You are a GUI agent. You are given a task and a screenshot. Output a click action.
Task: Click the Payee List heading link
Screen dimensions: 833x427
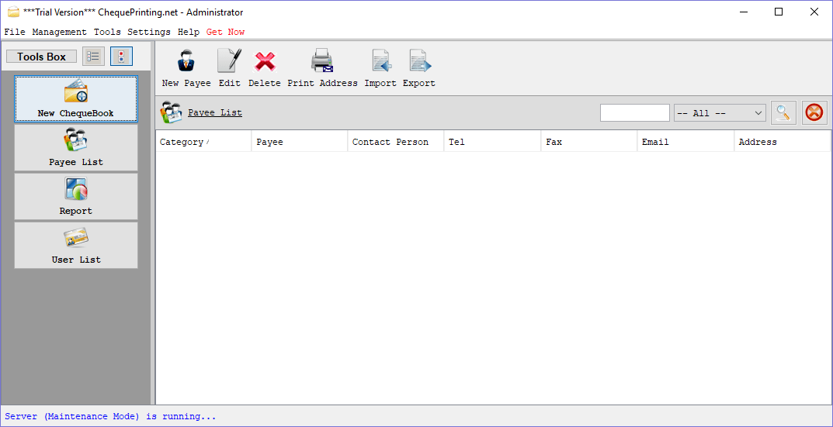click(215, 112)
